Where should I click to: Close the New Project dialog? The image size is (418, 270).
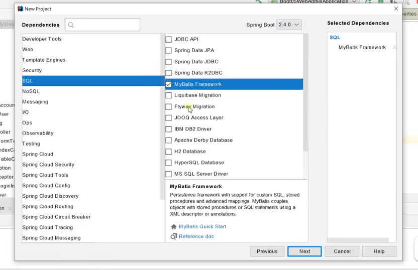coord(396,9)
